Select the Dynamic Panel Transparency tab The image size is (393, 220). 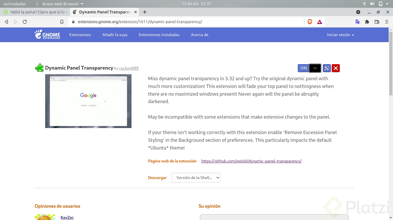pyautogui.click(x=105, y=12)
